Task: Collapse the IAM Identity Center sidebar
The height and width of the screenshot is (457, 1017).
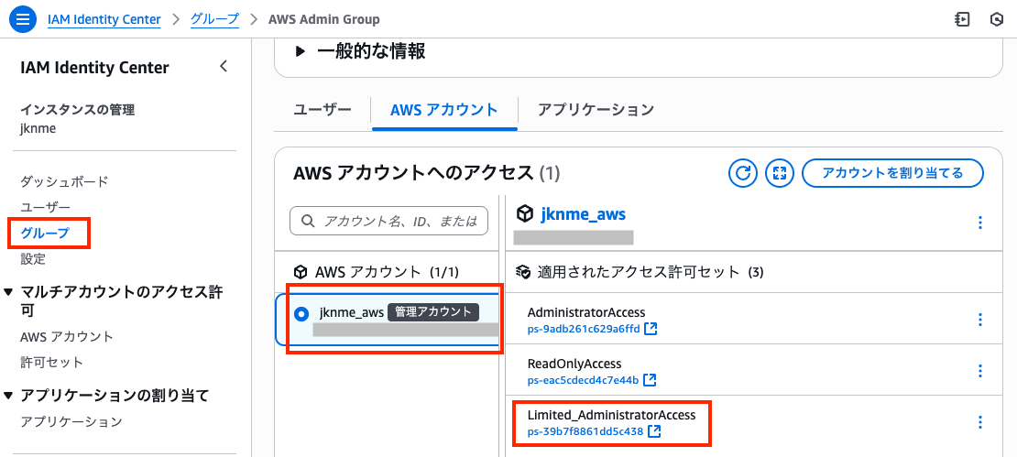Action: click(224, 67)
